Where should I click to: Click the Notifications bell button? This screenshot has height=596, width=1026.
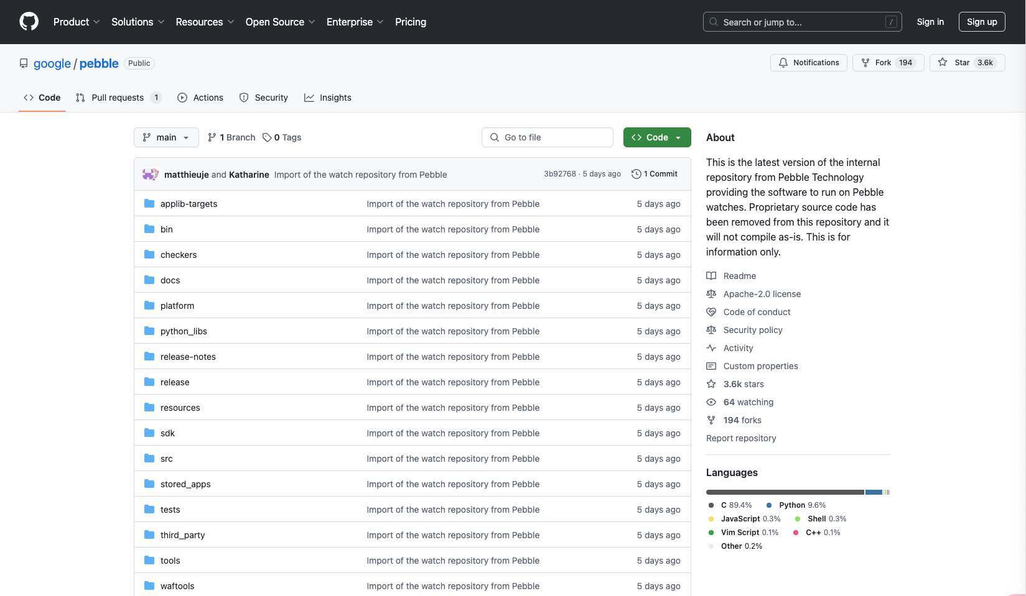(x=808, y=63)
